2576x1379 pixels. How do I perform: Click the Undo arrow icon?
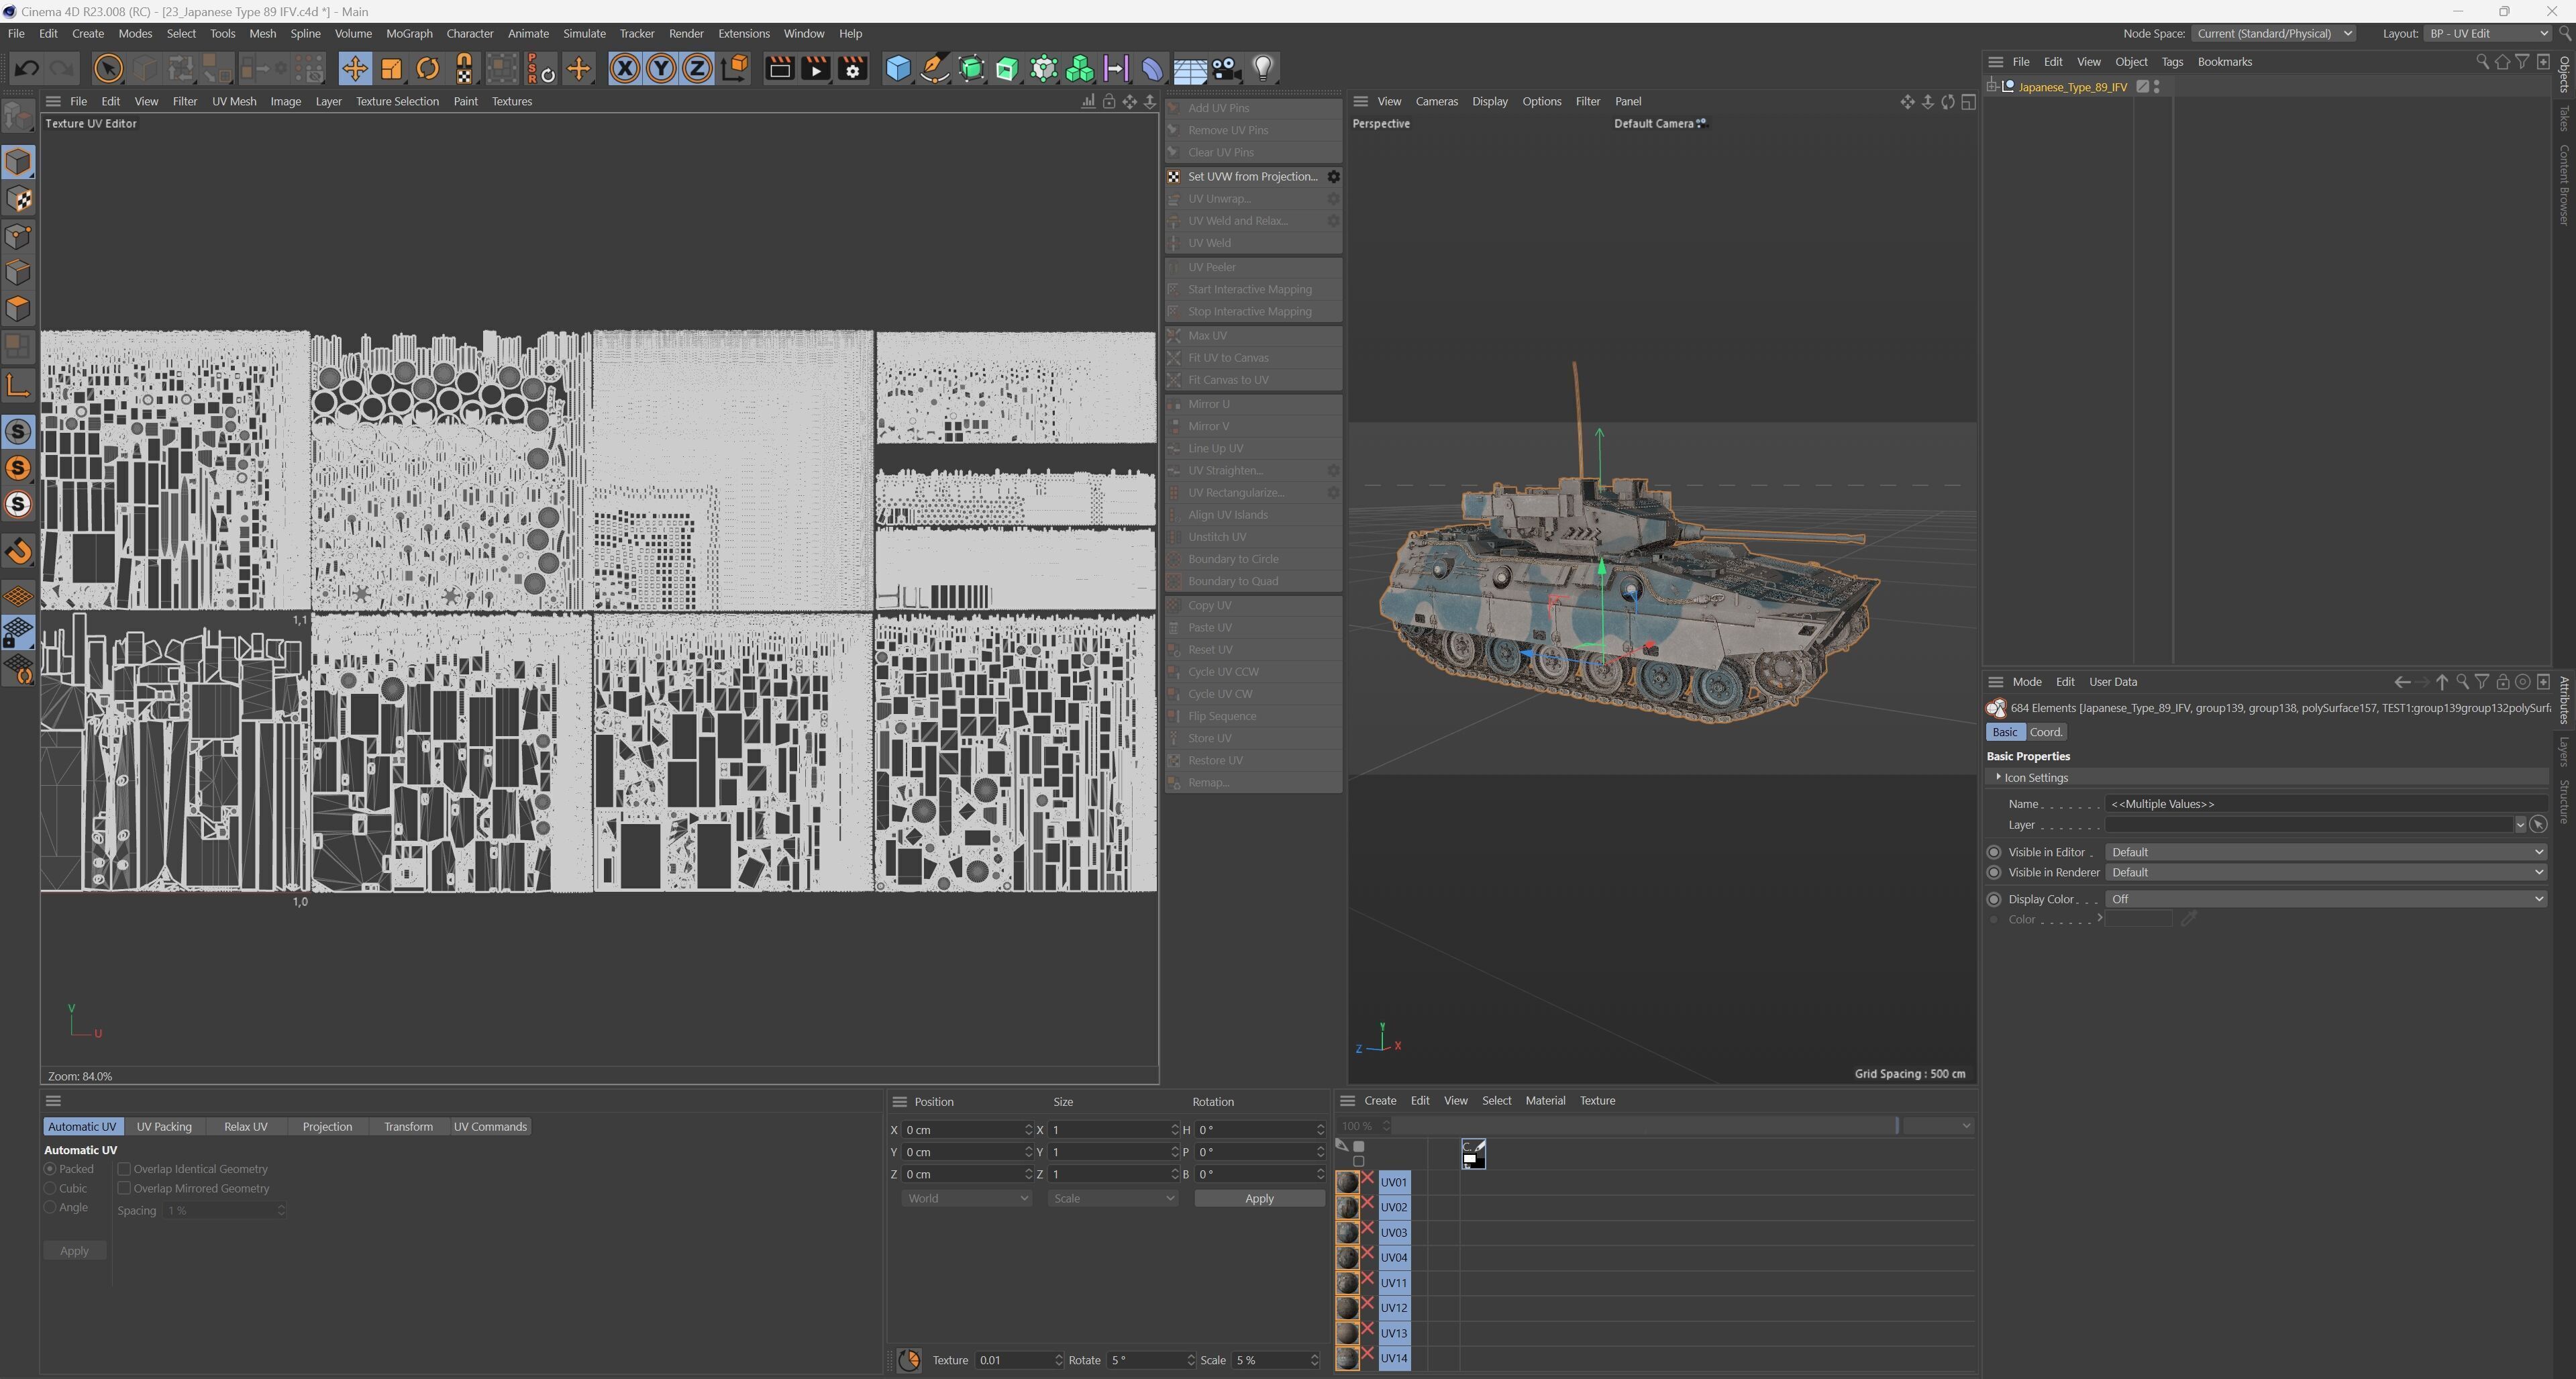tap(27, 68)
